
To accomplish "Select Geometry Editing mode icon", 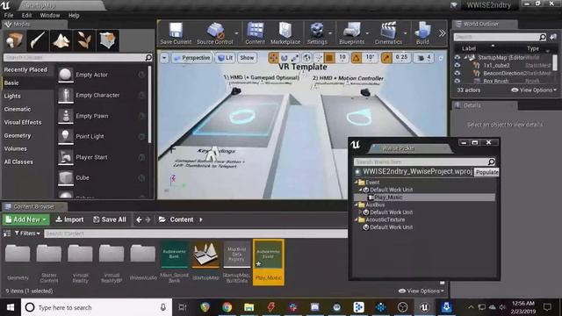I will point(107,40).
